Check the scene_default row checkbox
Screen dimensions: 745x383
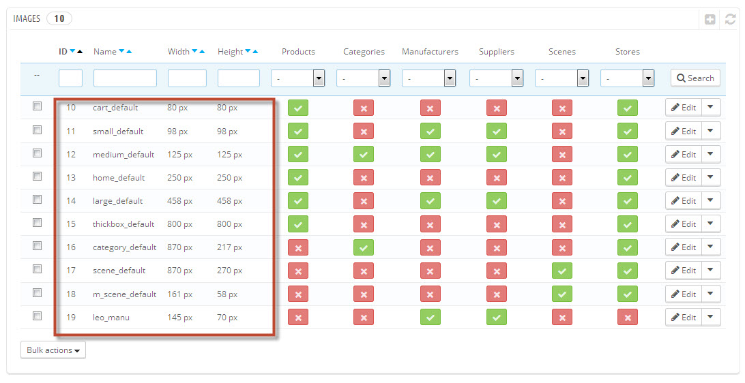(37, 269)
